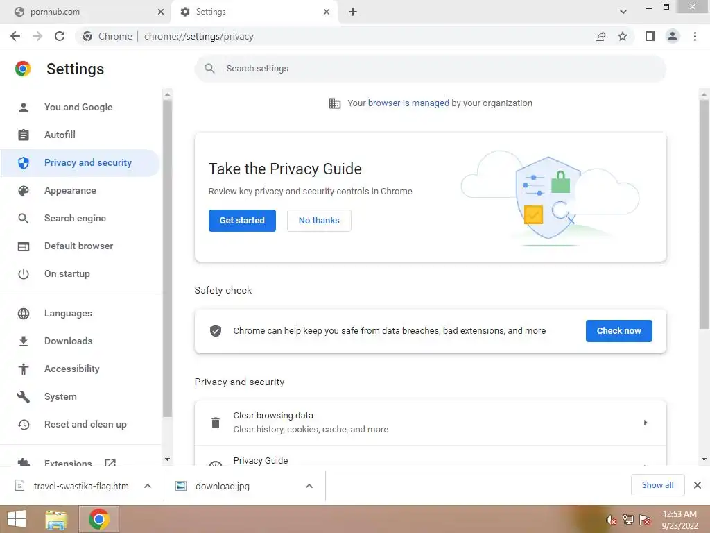This screenshot has width=710, height=533.
Task: Click the Search settings field
Action: pyautogui.click(x=430, y=69)
